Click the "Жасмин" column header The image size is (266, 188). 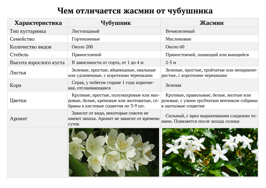tap(210, 23)
